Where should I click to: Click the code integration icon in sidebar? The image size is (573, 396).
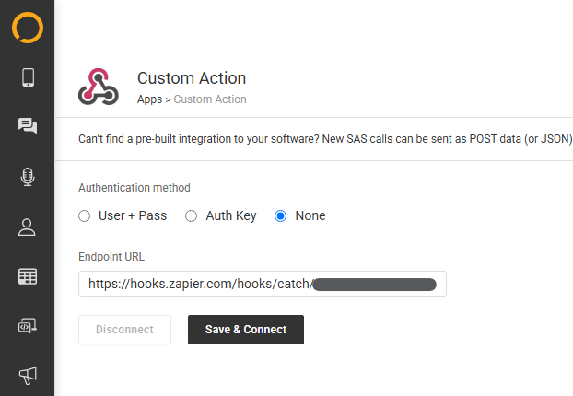[x=28, y=325]
